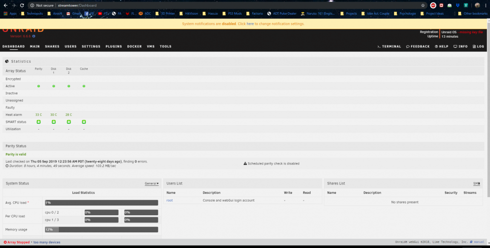Click the Avg. CPU load progress bar
The image size is (490, 248).
pyautogui.click(x=101, y=203)
